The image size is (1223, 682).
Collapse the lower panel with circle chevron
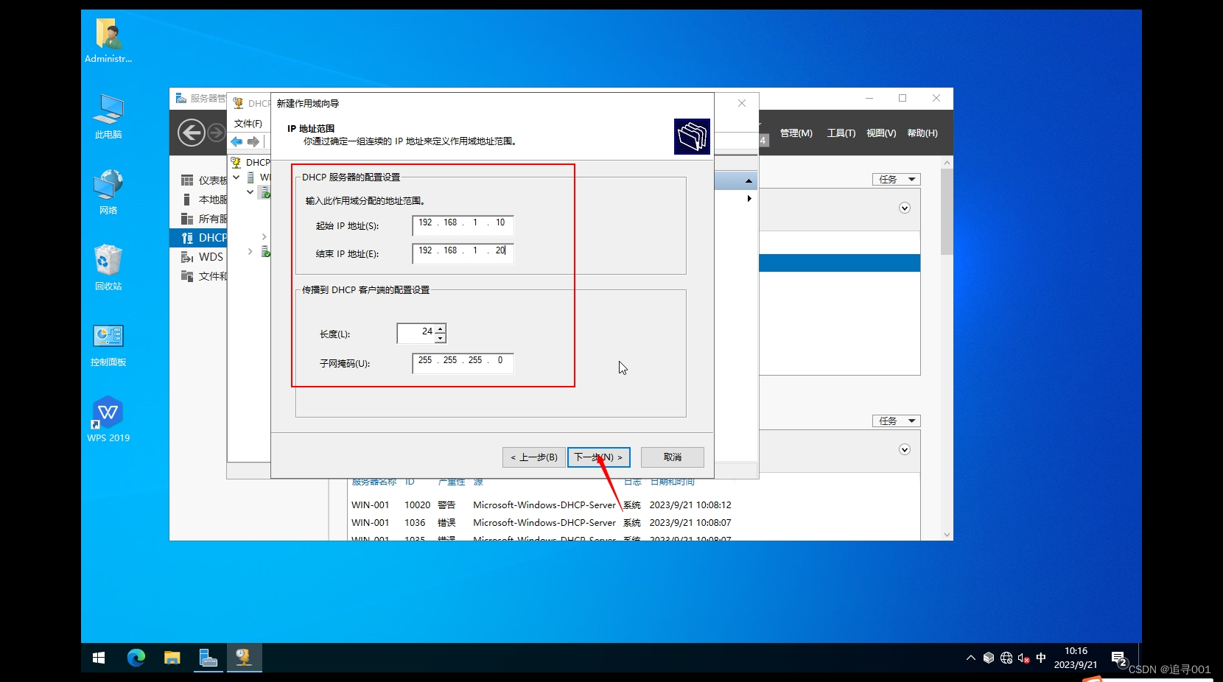905,450
